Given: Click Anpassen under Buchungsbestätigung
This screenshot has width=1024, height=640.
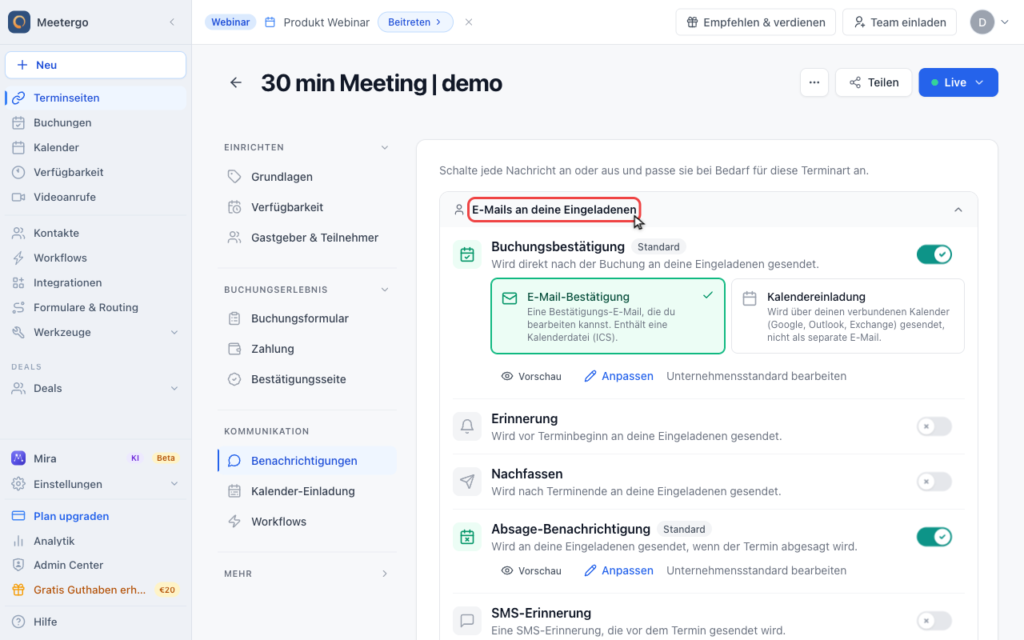Looking at the screenshot, I should click(619, 376).
